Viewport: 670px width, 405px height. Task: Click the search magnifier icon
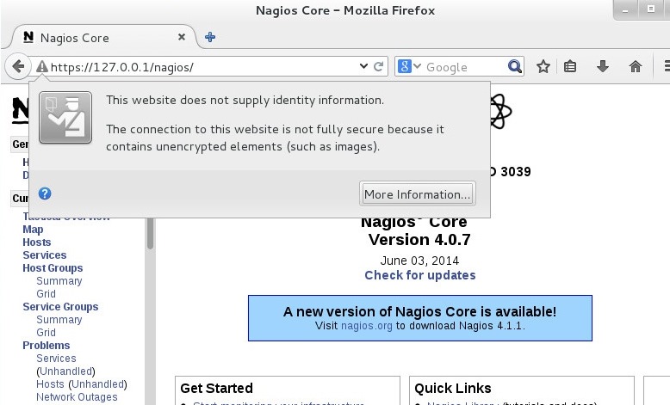coord(515,66)
